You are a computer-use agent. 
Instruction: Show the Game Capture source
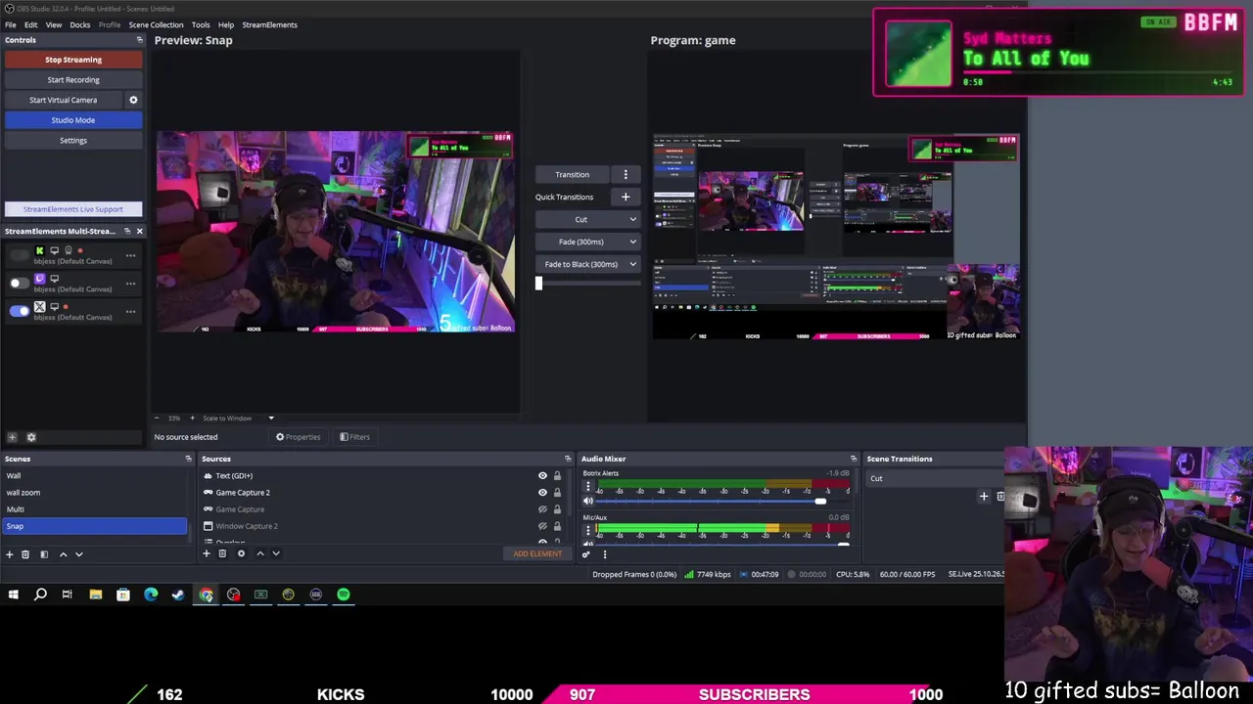click(x=542, y=509)
